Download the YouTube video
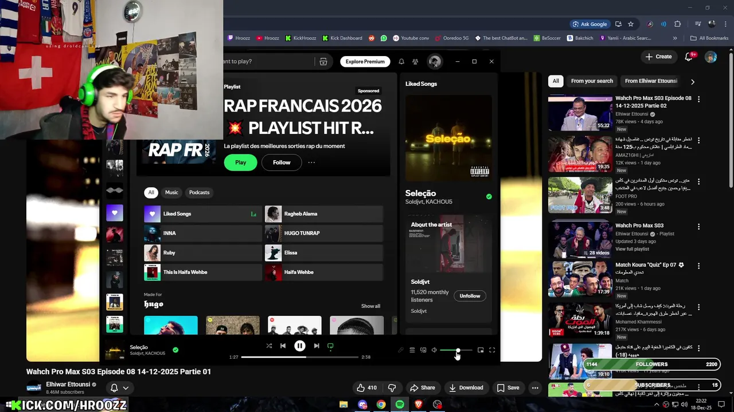 (466, 387)
